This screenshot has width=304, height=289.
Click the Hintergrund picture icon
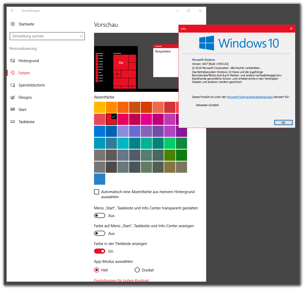(13, 61)
